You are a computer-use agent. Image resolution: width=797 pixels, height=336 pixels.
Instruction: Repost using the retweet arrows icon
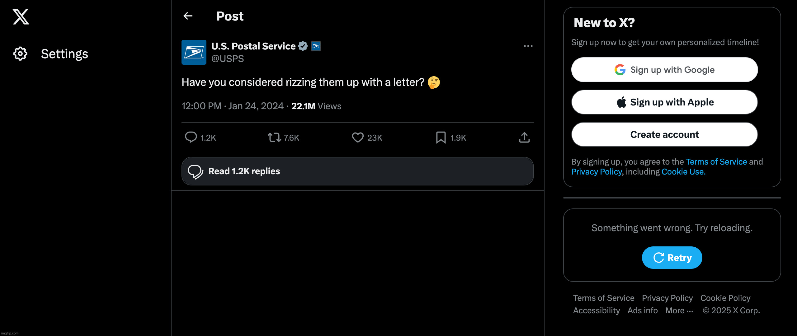(x=274, y=137)
